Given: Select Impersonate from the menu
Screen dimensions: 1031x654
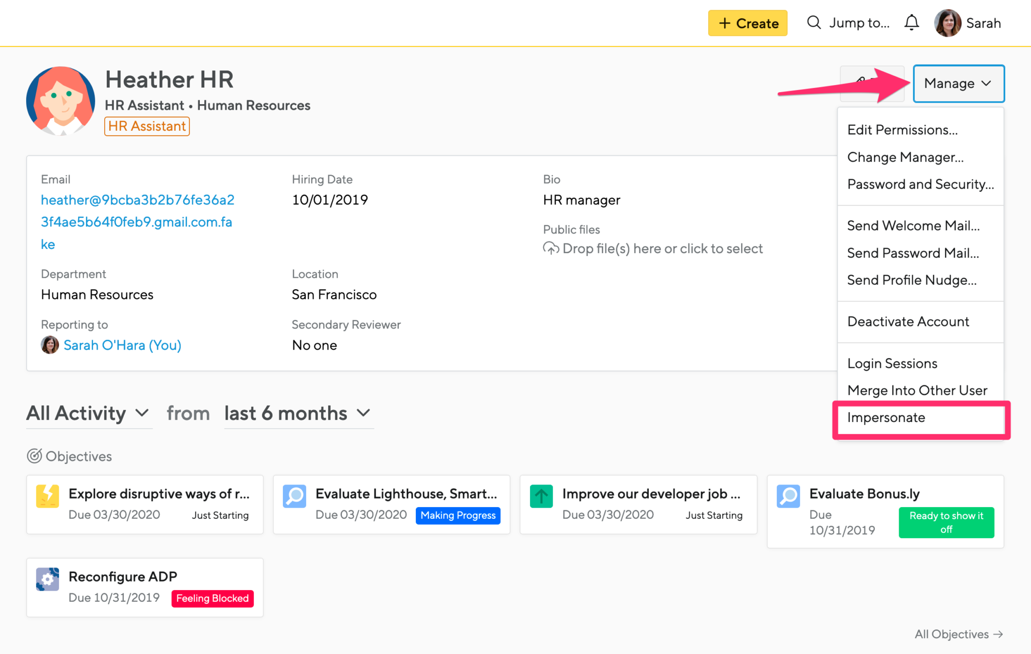Looking at the screenshot, I should [x=886, y=418].
